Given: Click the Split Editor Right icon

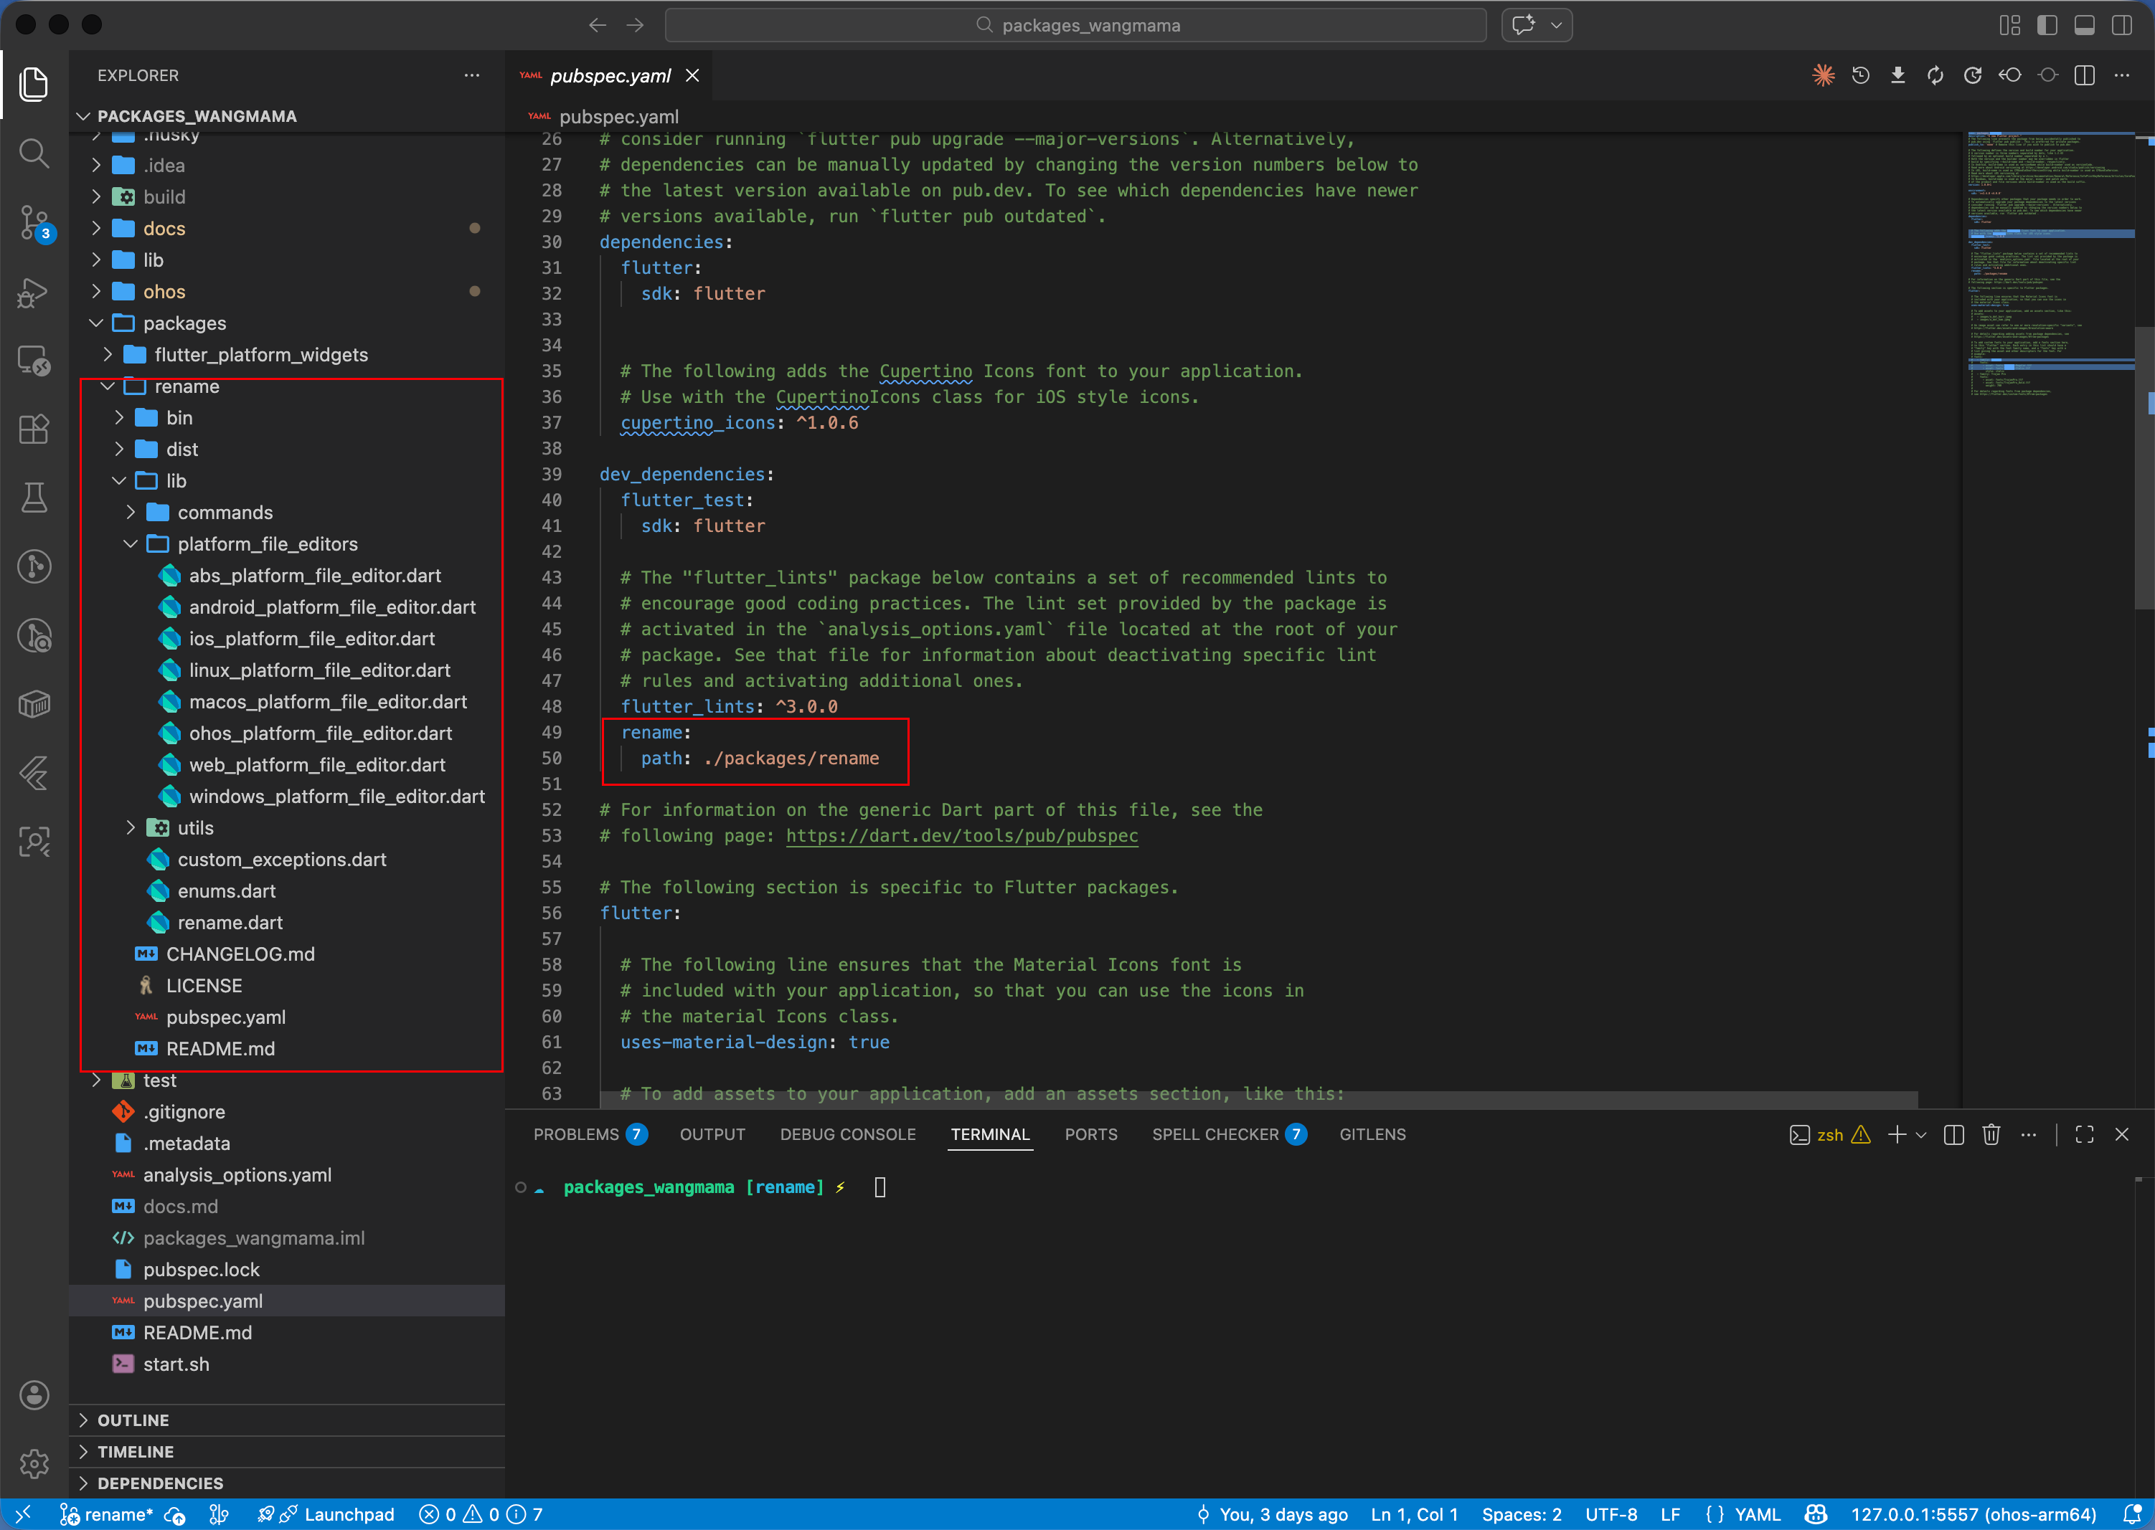Looking at the screenshot, I should (2084, 75).
